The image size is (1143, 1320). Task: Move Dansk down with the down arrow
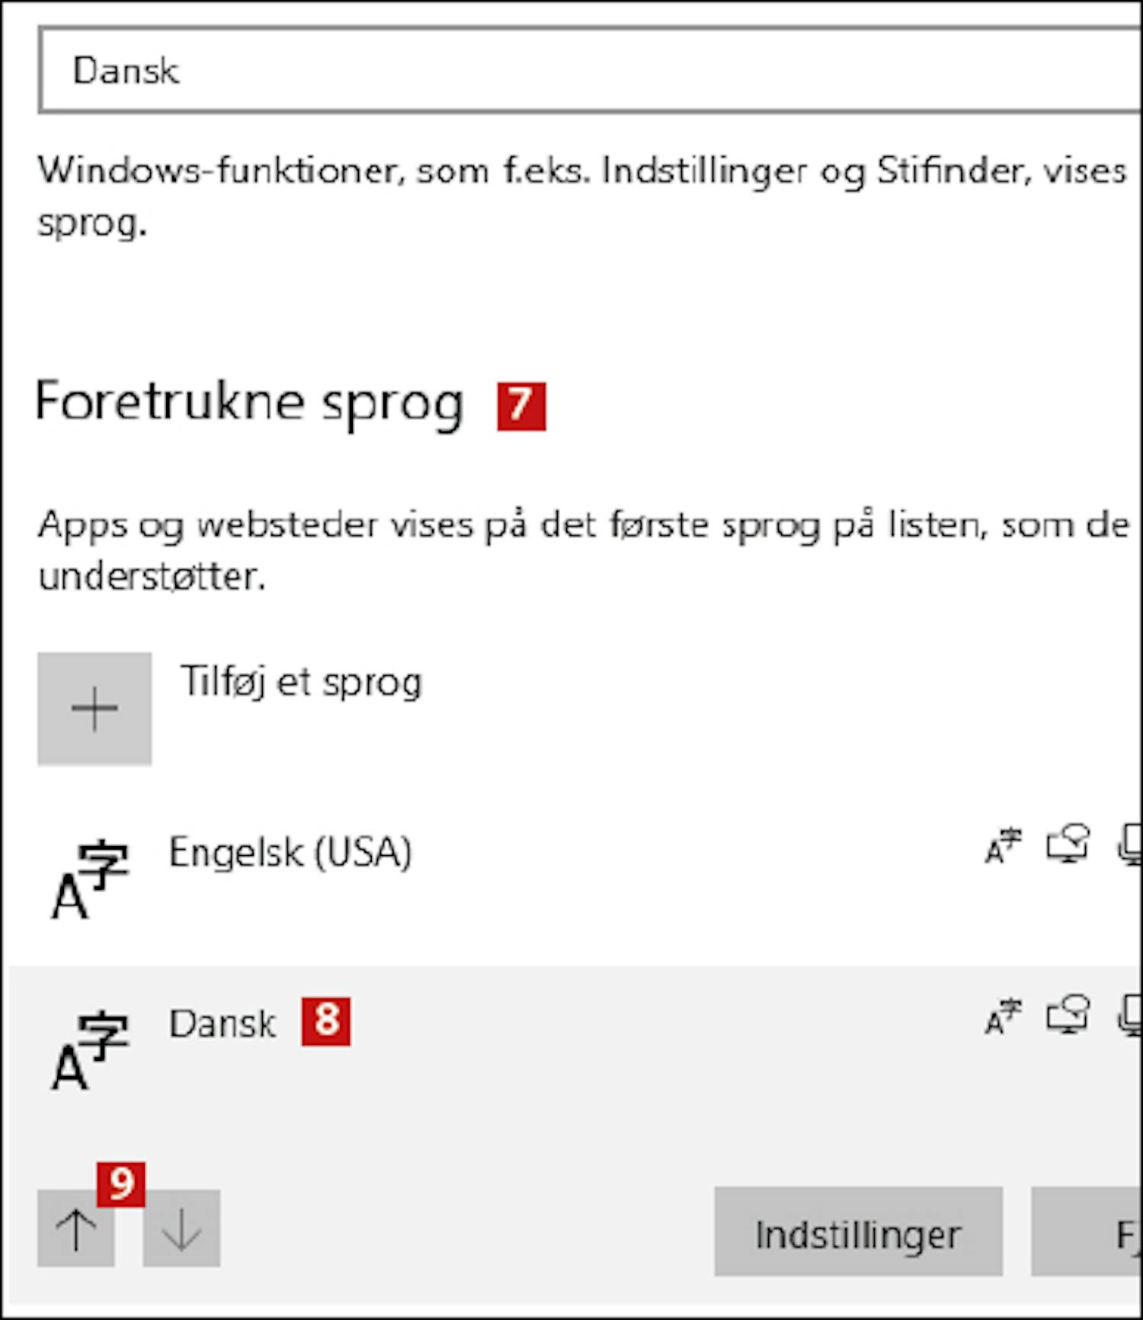click(x=181, y=1228)
